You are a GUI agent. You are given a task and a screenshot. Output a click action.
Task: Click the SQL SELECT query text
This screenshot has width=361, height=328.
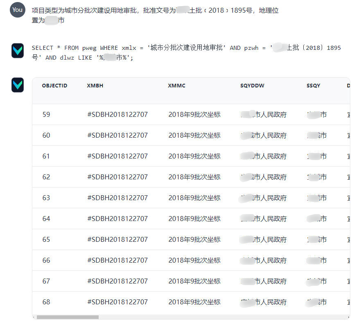coord(186,53)
